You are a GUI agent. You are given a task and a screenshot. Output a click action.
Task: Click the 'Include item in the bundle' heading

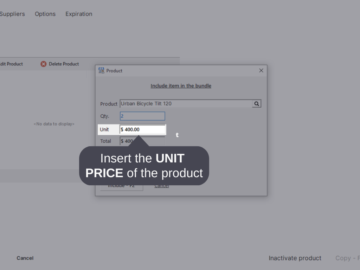coord(181,86)
